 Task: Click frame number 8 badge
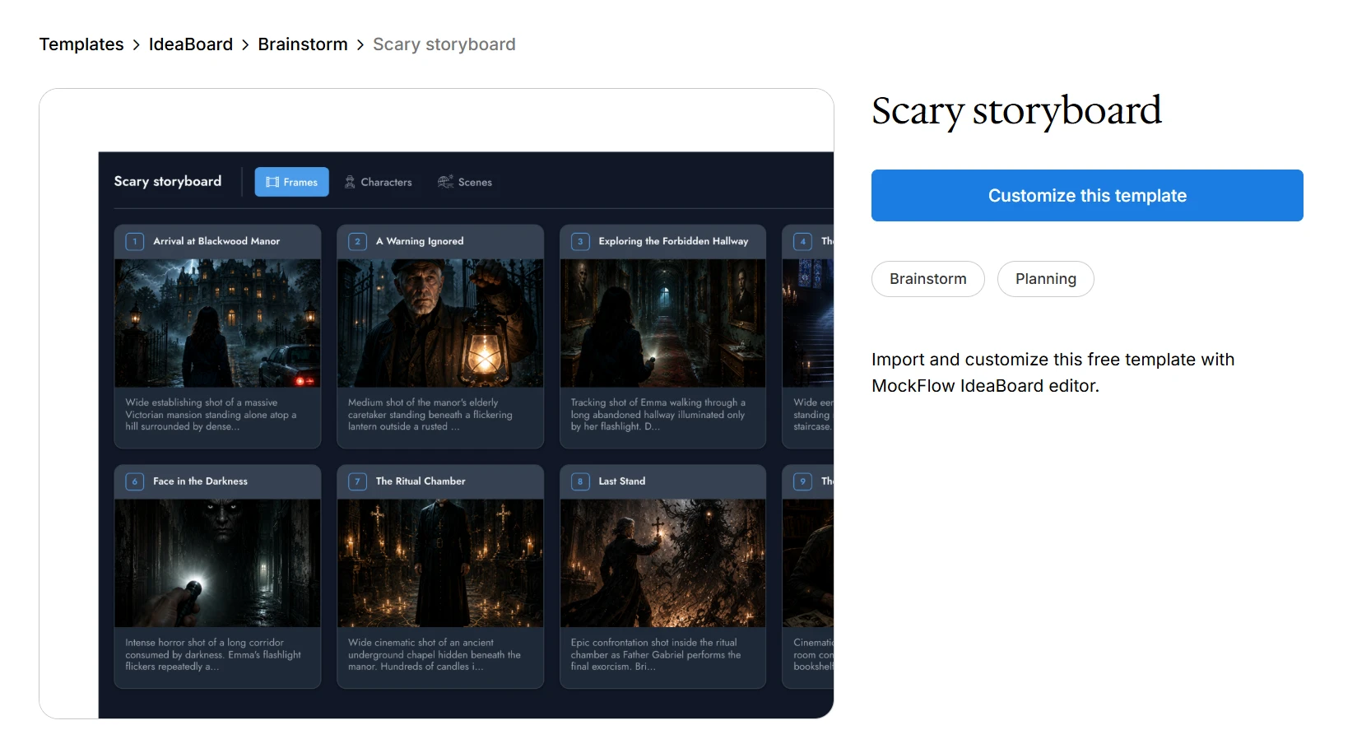pyautogui.click(x=580, y=481)
